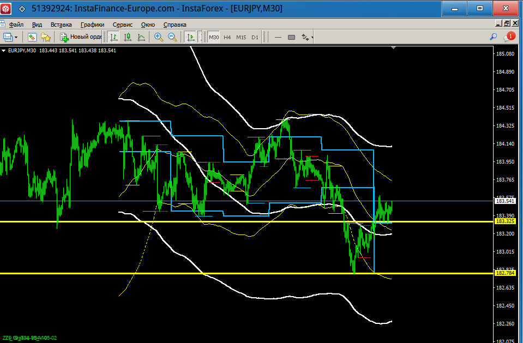
Task: Click the EURJPY,M30 chart title text
Action: point(22,51)
